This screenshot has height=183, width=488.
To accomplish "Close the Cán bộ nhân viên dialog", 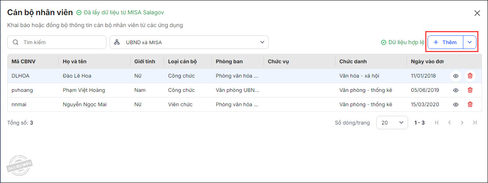I will pyautogui.click(x=477, y=13).
